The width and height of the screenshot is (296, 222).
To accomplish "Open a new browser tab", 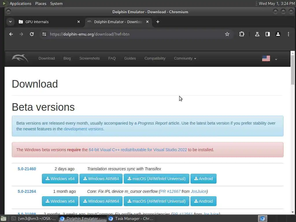I will point(158,22).
